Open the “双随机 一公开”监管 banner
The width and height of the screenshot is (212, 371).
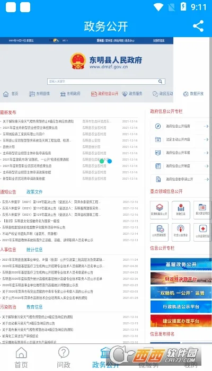181,293
